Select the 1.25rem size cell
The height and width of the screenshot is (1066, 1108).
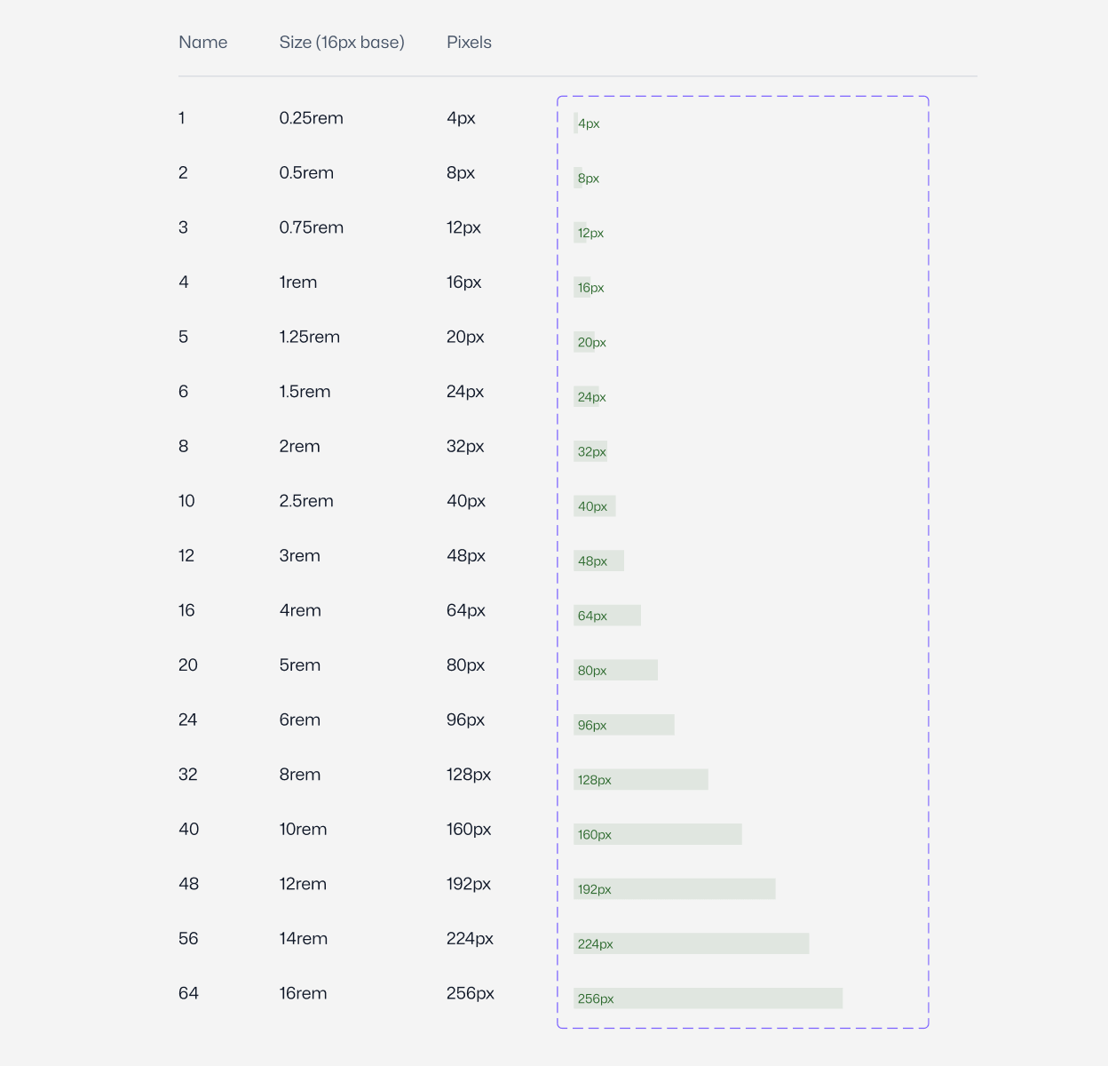(309, 337)
